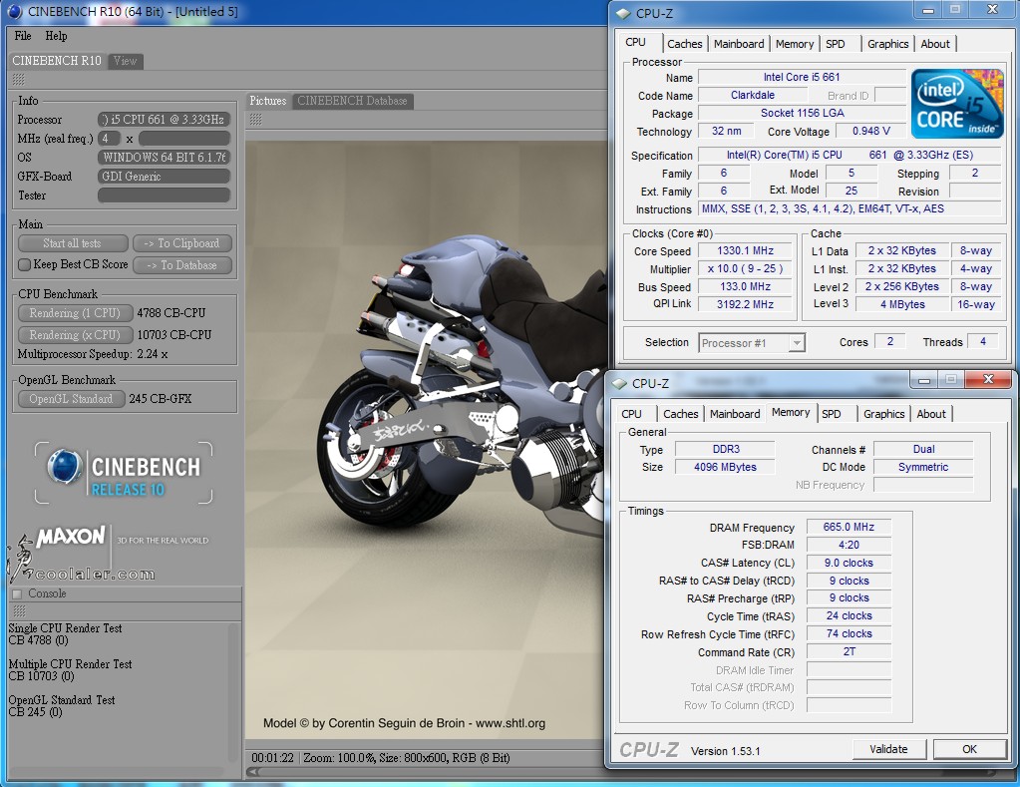Click the "x 10.0 ( 9 - 25 )" multiplier value
This screenshot has width=1020, height=787.
point(745,269)
